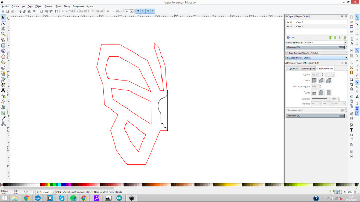Image resolution: width=360 pixels, height=202 pixels.
Task: Choose the miter join button
Action: [314, 80]
